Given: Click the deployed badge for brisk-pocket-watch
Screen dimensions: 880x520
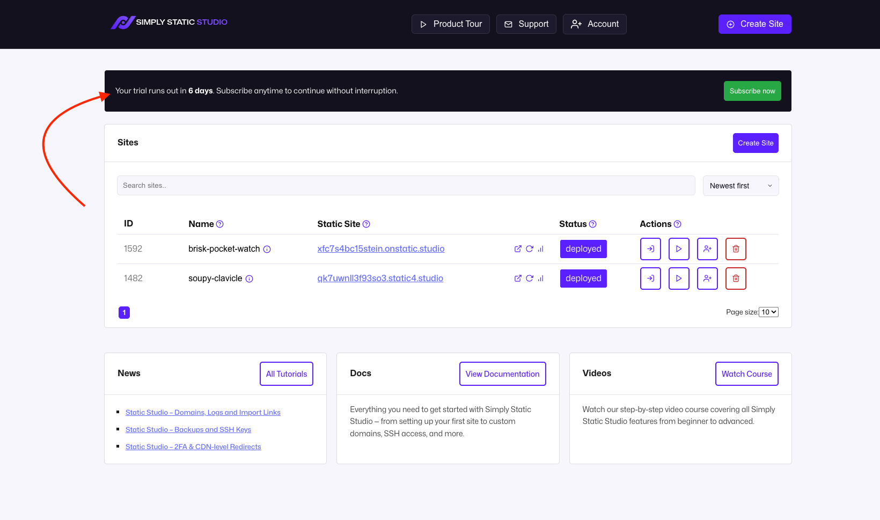Looking at the screenshot, I should tap(583, 249).
